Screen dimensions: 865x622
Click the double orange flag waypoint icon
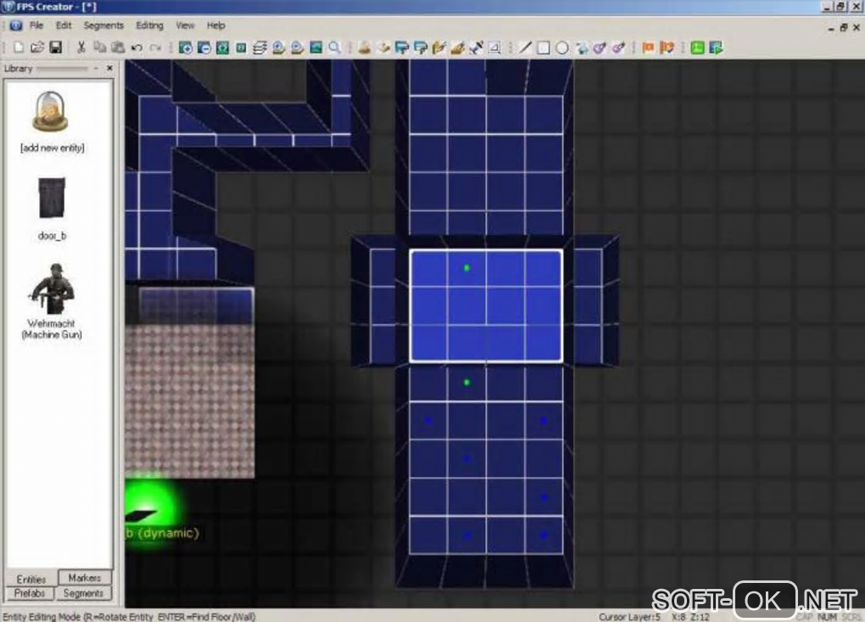coord(667,48)
